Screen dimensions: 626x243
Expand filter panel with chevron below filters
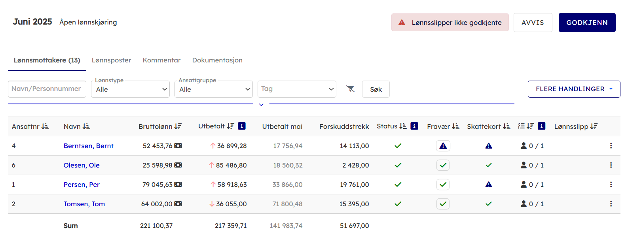pyautogui.click(x=261, y=105)
